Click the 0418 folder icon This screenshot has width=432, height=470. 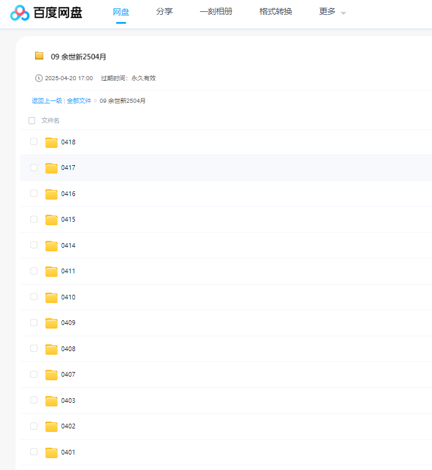point(52,142)
